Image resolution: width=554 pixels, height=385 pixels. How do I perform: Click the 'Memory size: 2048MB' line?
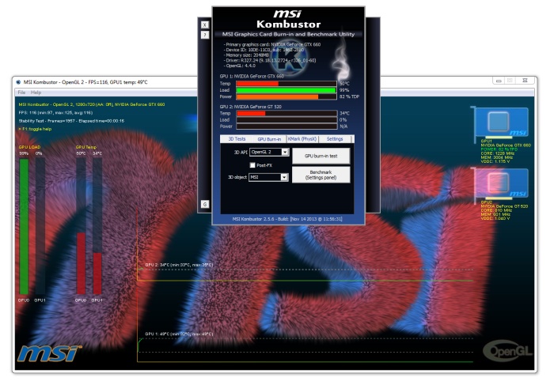point(246,55)
